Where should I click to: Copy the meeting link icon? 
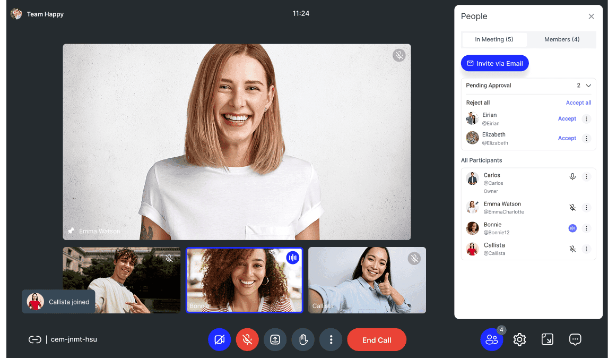tap(34, 339)
